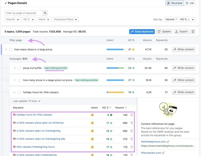This screenshot has height=156, width=201.
Task: Sort keywords table by KD % icon
Action: pos(111,108)
